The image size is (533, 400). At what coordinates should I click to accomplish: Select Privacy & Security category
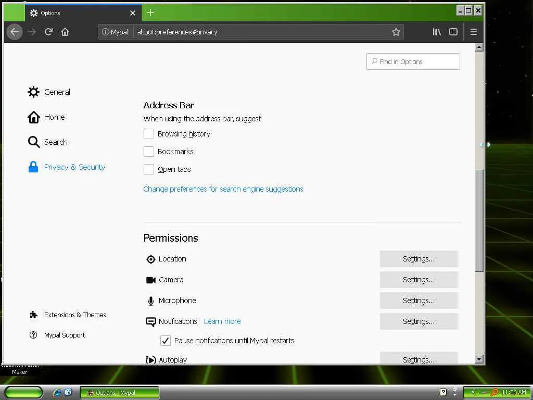(67, 167)
